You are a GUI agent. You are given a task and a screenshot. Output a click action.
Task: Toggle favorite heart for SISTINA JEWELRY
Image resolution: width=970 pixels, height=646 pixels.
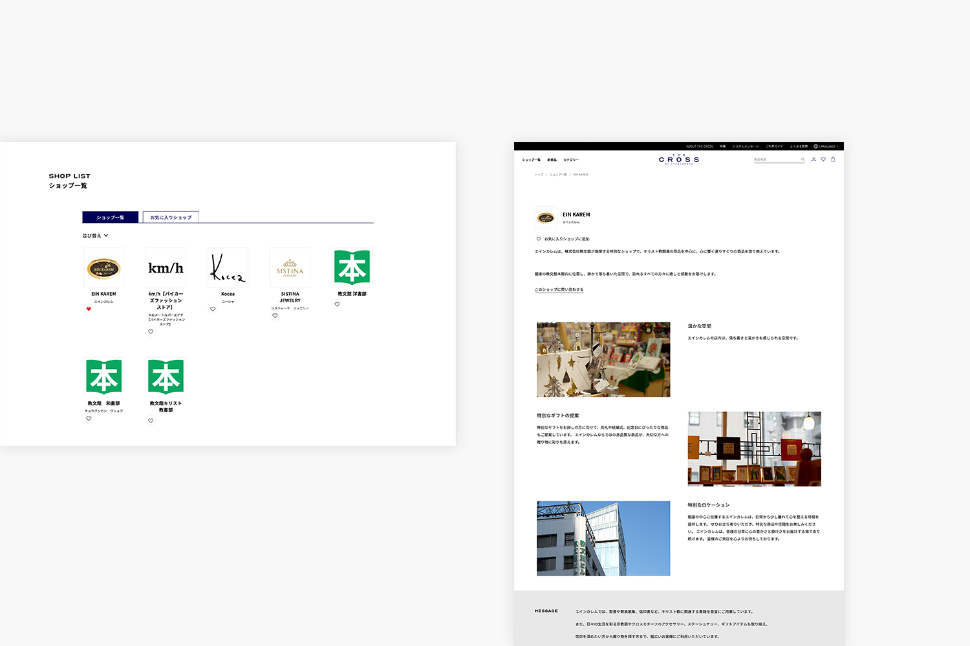[x=275, y=316]
